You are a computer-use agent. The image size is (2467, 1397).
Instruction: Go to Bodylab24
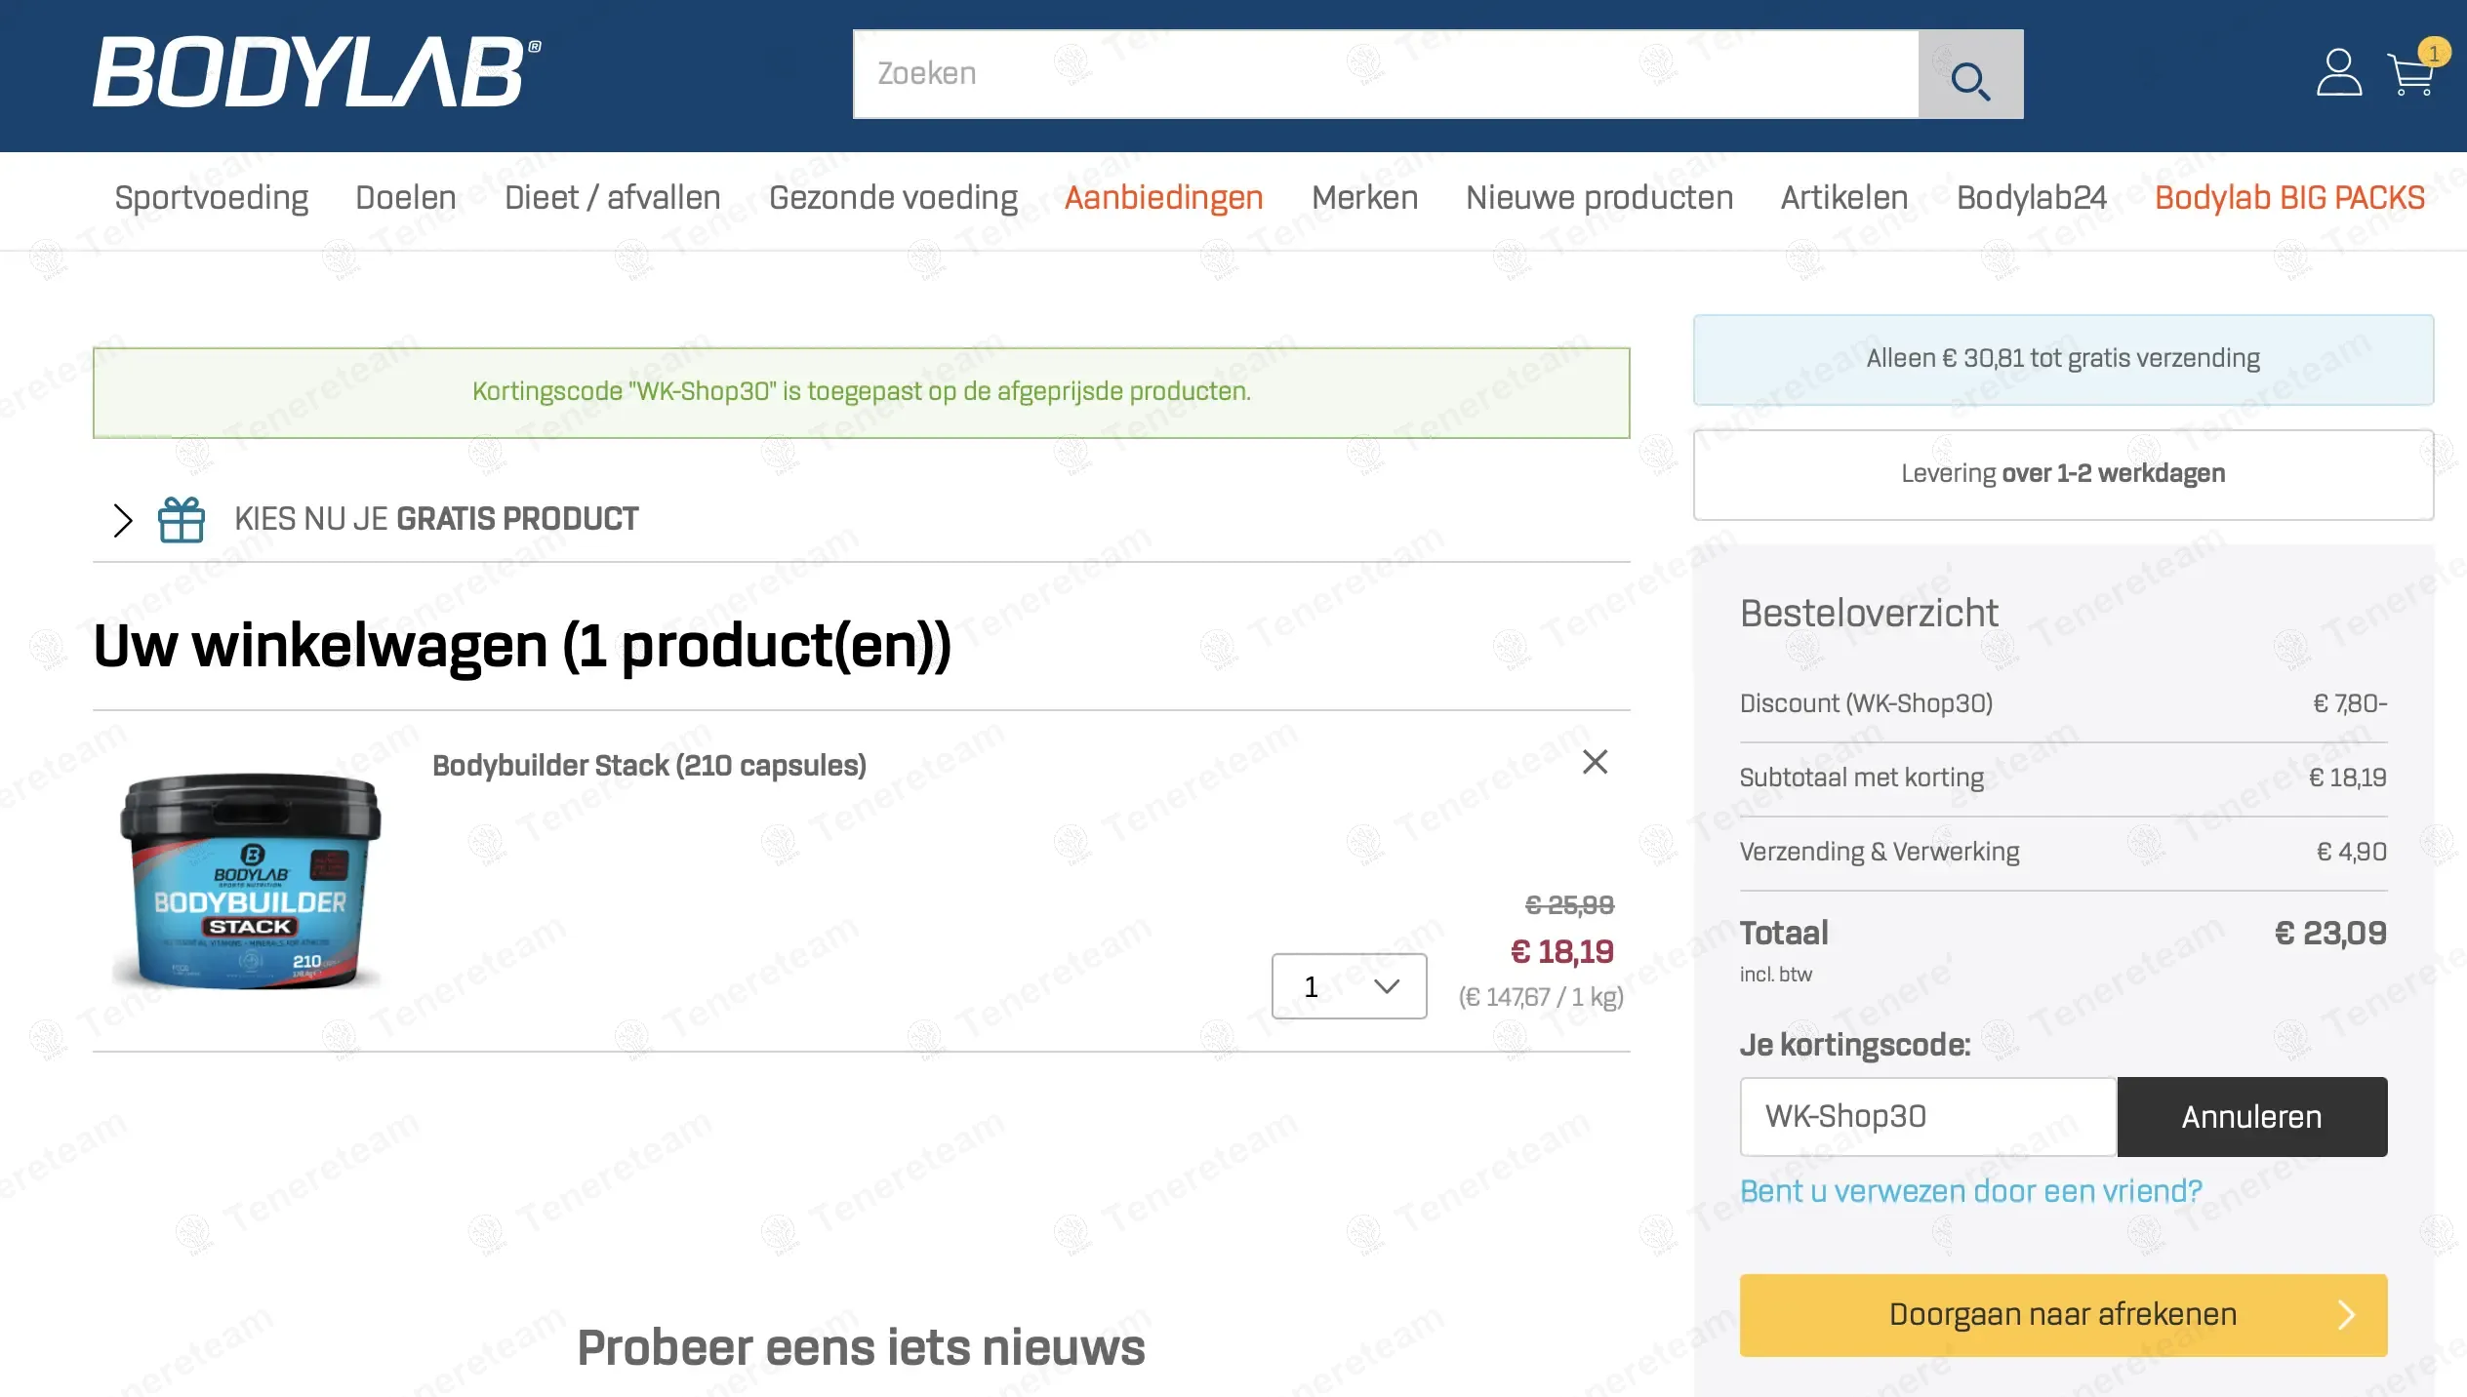click(x=2032, y=198)
